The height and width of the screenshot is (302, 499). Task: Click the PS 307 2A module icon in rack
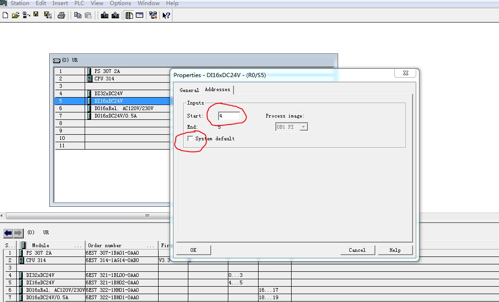[x=89, y=71]
